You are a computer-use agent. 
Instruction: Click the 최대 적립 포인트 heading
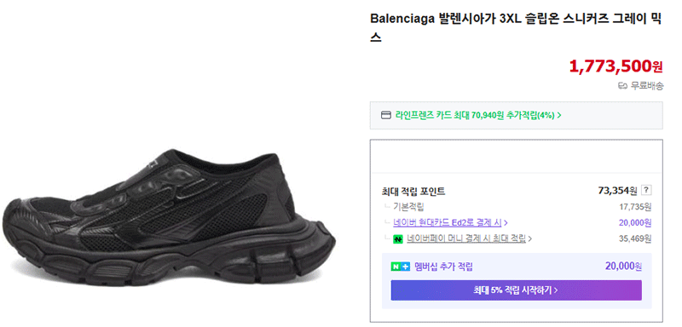413,191
